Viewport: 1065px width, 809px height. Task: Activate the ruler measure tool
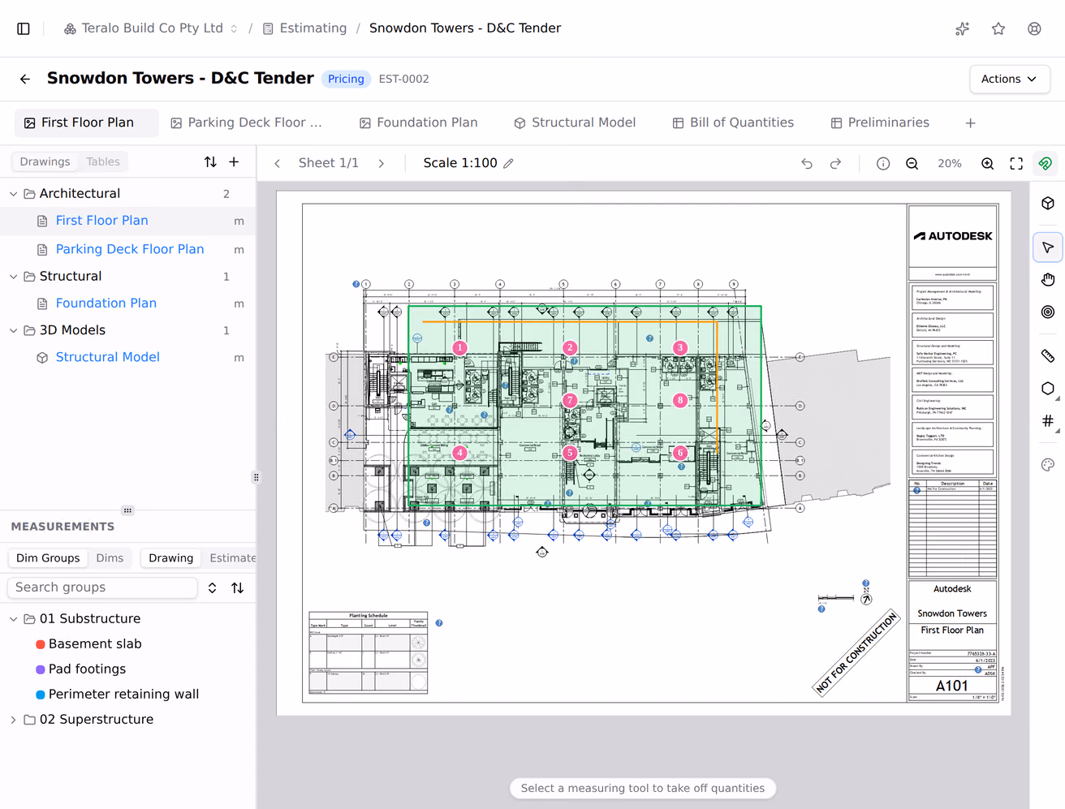click(x=1048, y=355)
